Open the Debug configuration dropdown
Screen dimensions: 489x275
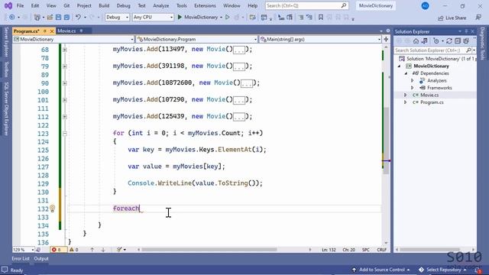click(x=117, y=17)
